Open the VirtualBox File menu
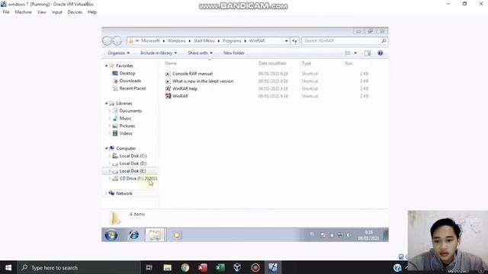The image size is (488, 274). click(6, 12)
